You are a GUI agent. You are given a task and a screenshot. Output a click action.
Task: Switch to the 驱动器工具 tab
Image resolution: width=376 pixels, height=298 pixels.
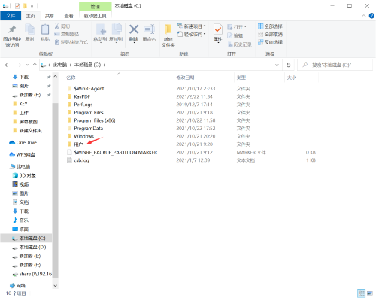tap(96, 16)
